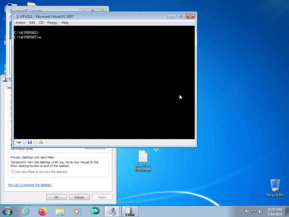The image size is (289, 217).
Task: Open Windows Media Player from the taskbar
Action: (x=77, y=211)
